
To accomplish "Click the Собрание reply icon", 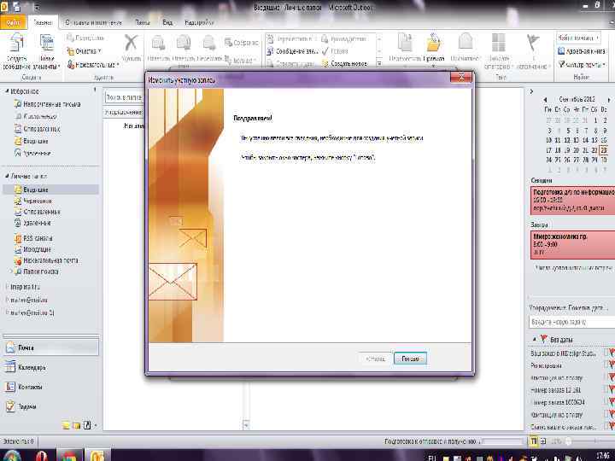I will tap(241, 43).
